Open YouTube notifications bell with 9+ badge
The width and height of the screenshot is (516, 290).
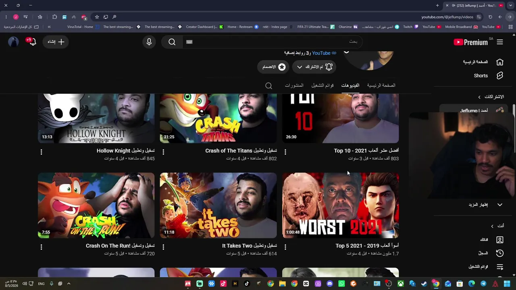point(32,41)
